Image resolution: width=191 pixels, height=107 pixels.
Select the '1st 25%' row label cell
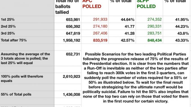point(27,19)
